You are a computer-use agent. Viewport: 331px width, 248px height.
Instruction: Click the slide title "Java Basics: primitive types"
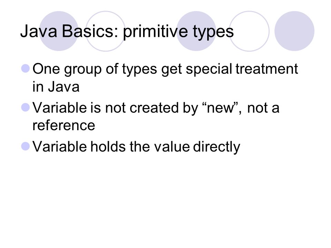pos(127,32)
